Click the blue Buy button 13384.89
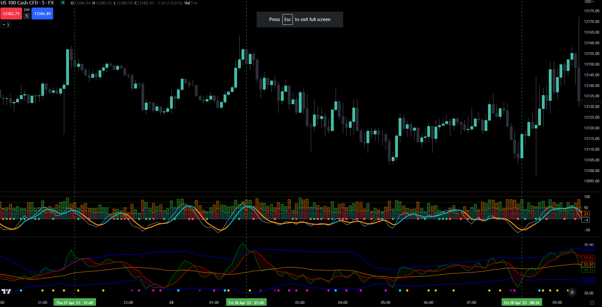 coord(42,13)
